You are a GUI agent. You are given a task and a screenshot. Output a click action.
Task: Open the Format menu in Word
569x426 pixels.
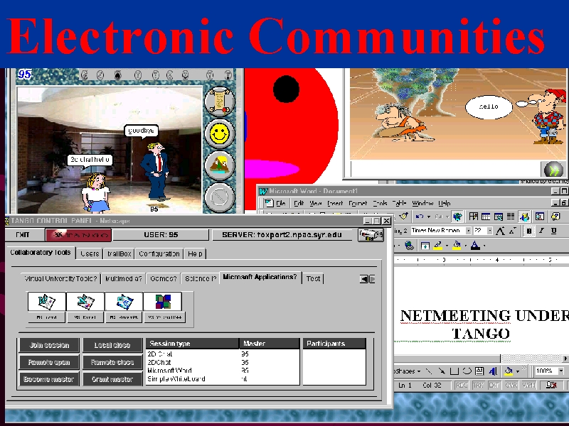tap(358, 203)
